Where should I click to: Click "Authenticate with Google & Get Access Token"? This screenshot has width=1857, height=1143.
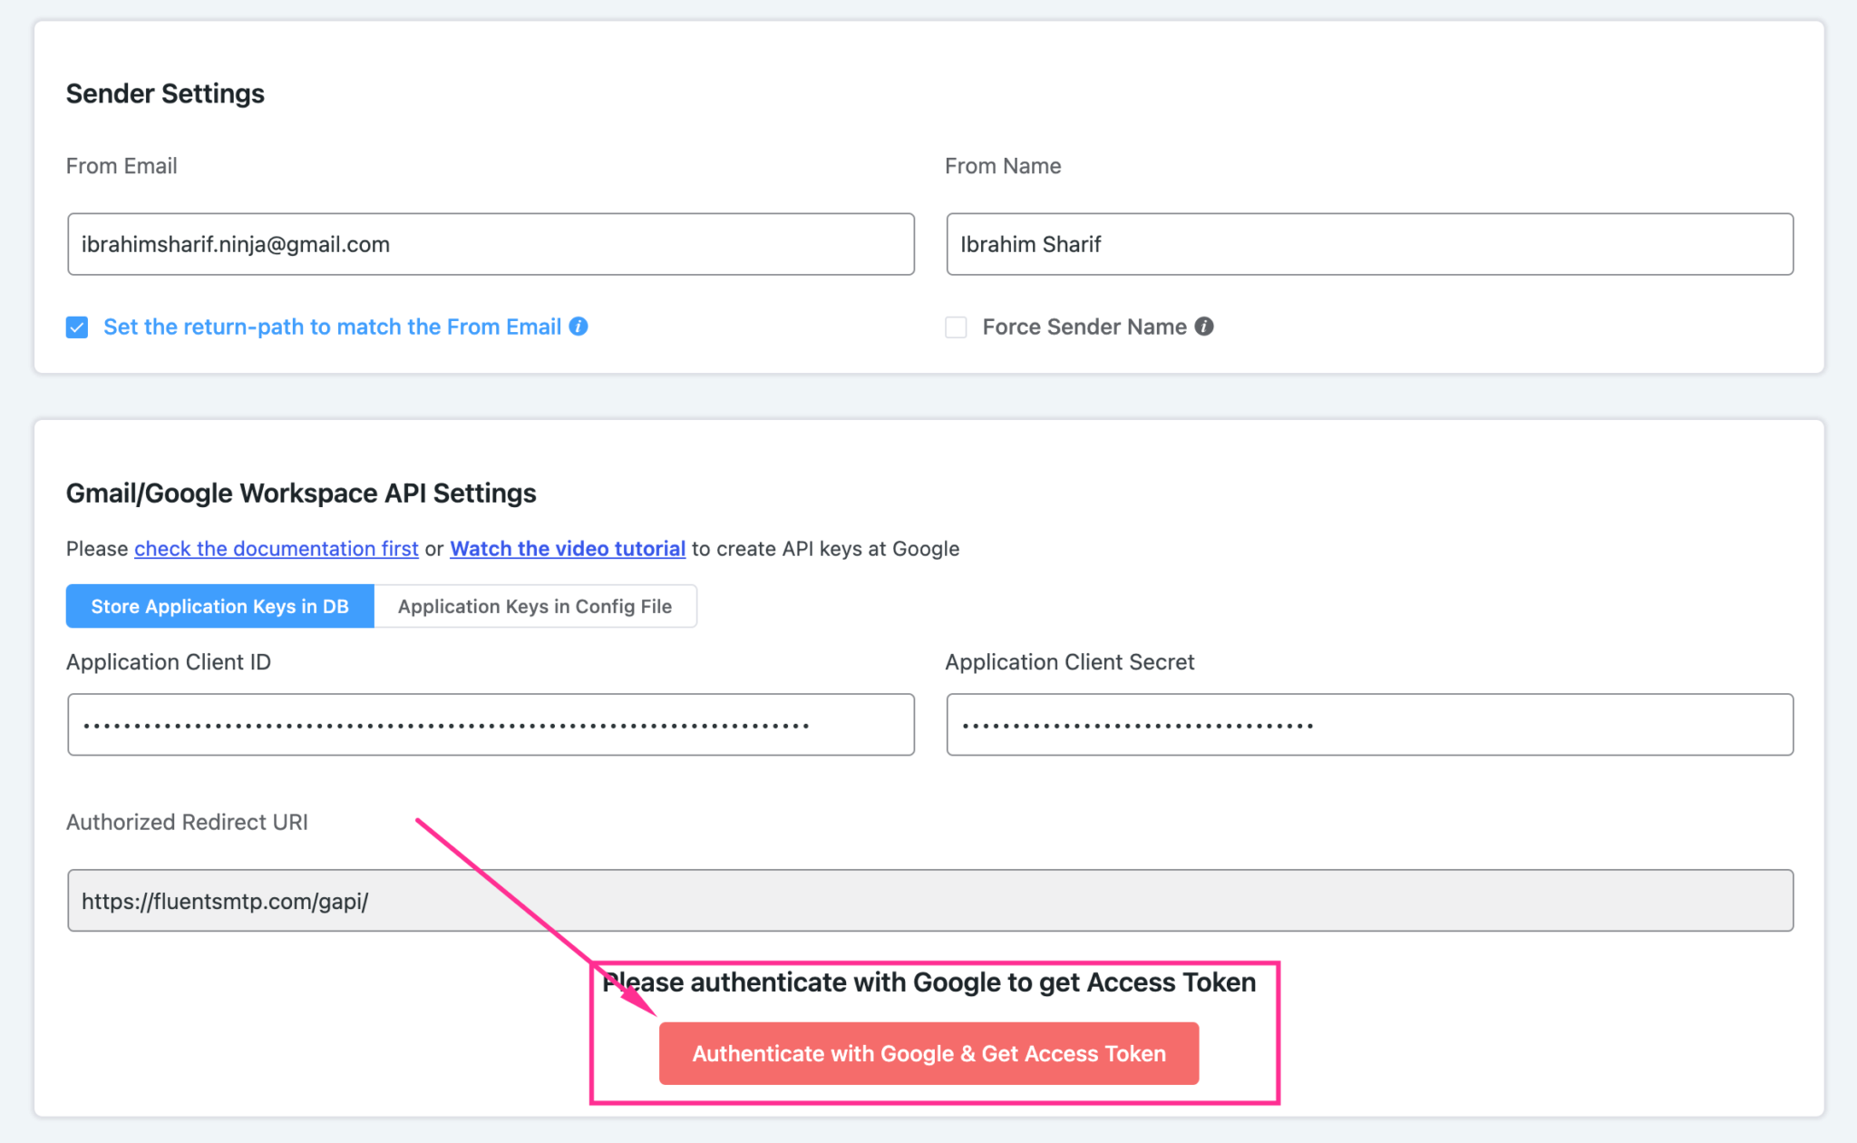point(928,1053)
